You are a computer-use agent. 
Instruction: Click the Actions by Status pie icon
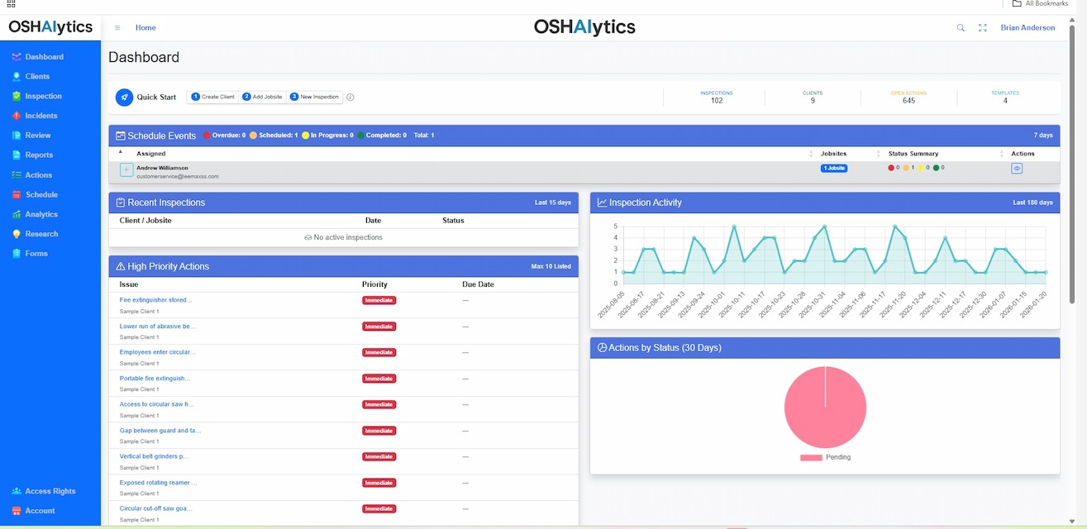coord(602,348)
